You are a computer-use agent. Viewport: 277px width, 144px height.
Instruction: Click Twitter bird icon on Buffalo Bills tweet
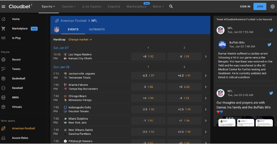click(269, 44)
